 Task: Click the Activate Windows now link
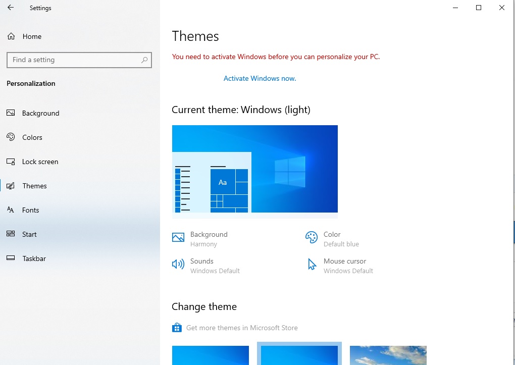(x=260, y=79)
